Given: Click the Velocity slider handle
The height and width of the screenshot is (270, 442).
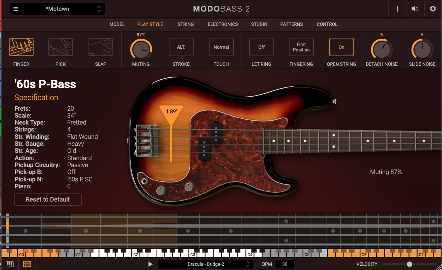Looking at the screenshot, I should 410,264.
